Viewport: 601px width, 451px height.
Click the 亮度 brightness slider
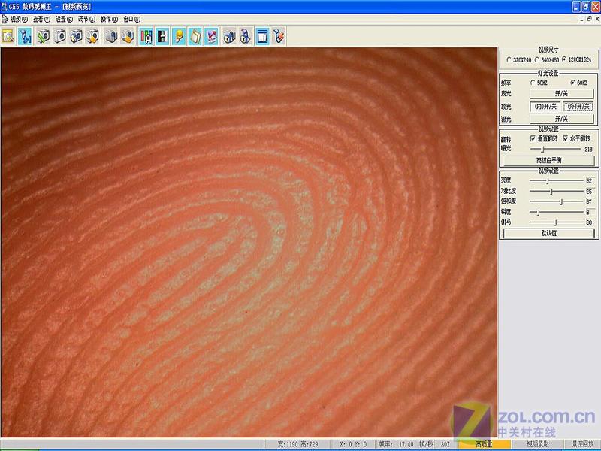click(557, 180)
